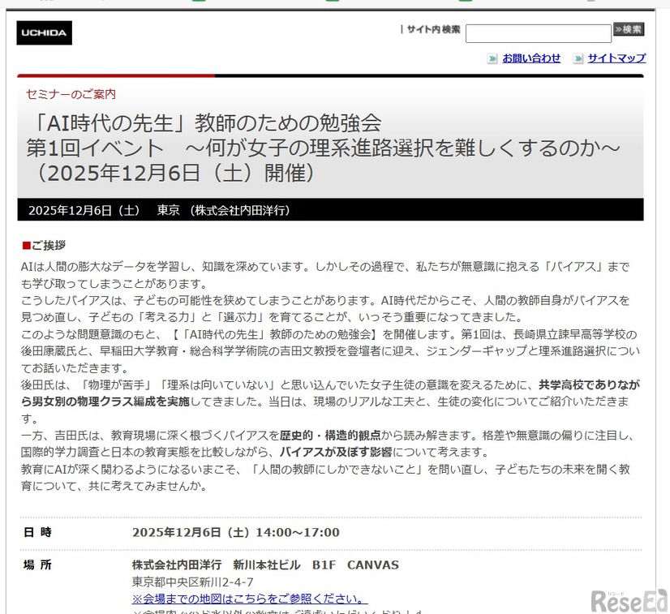Click the UCHIDA company logo
Viewport: 670px width, 614px height.
tap(44, 32)
